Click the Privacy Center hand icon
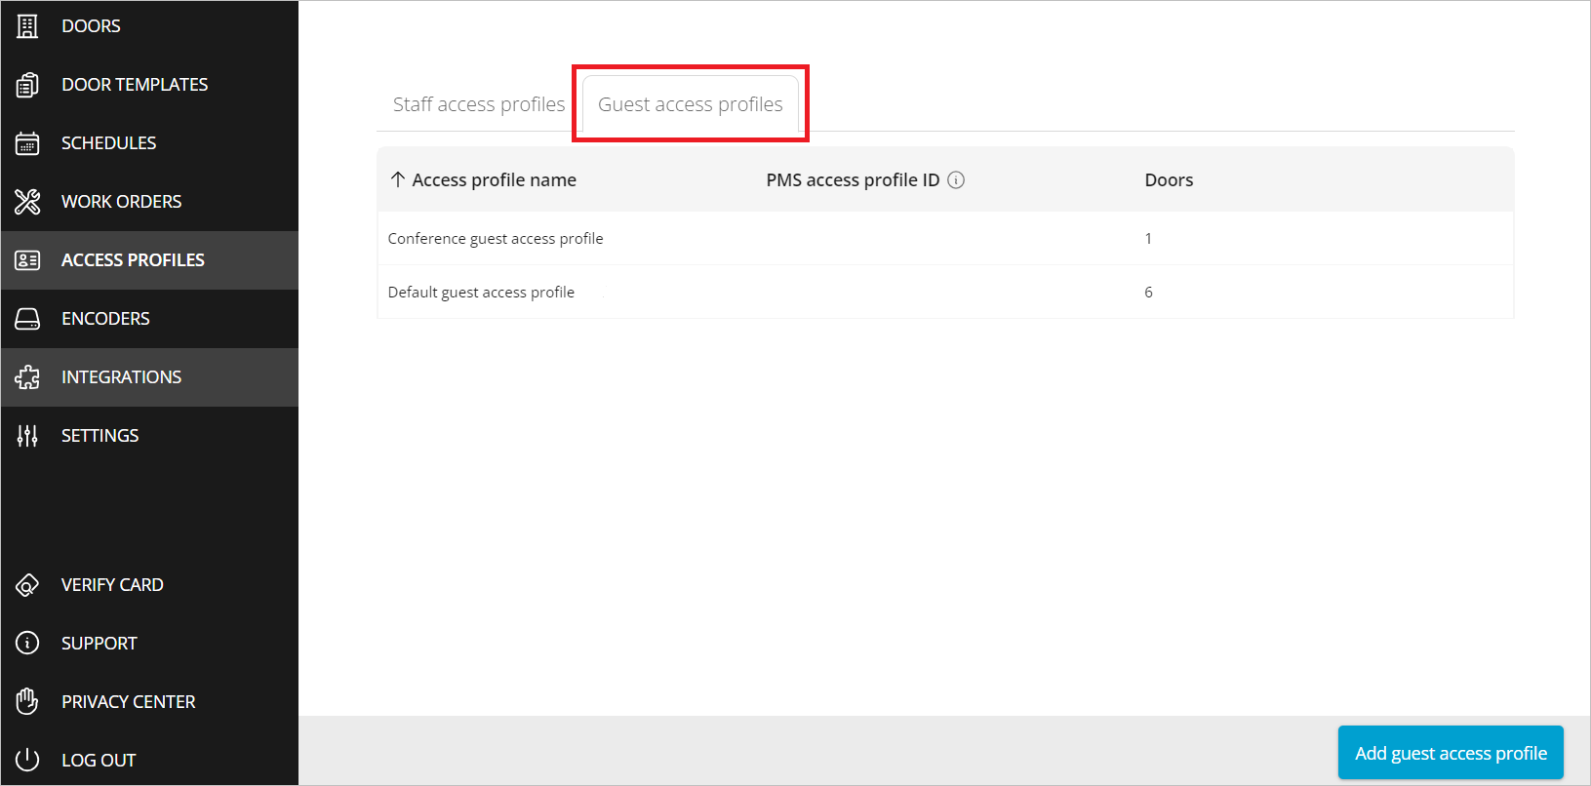1591x786 pixels. click(x=27, y=702)
